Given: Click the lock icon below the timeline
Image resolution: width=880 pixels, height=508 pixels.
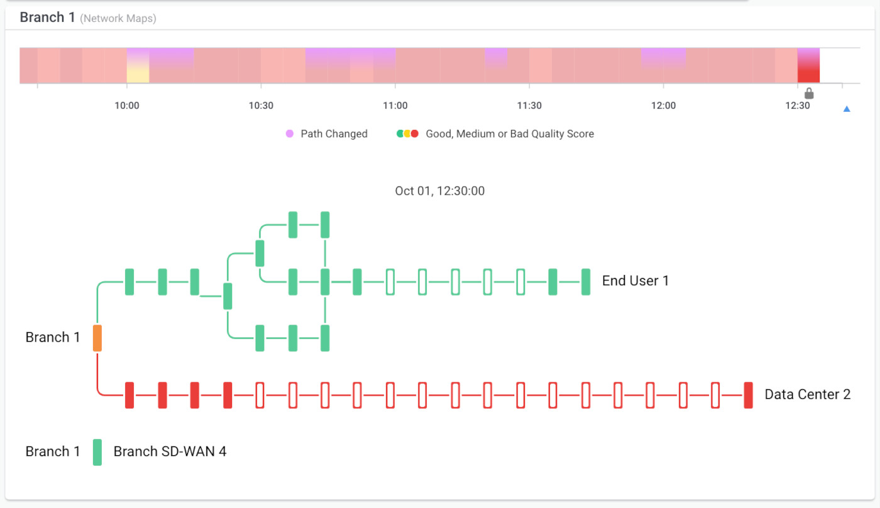Looking at the screenshot, I should 809,94.
